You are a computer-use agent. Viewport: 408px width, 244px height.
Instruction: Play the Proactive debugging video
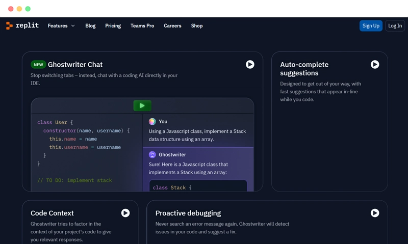click(375, 213)
